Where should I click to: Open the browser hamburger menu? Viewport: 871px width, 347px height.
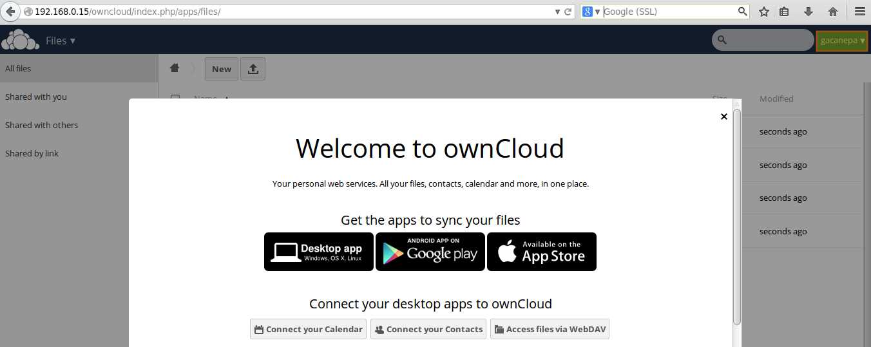[859, 12]
